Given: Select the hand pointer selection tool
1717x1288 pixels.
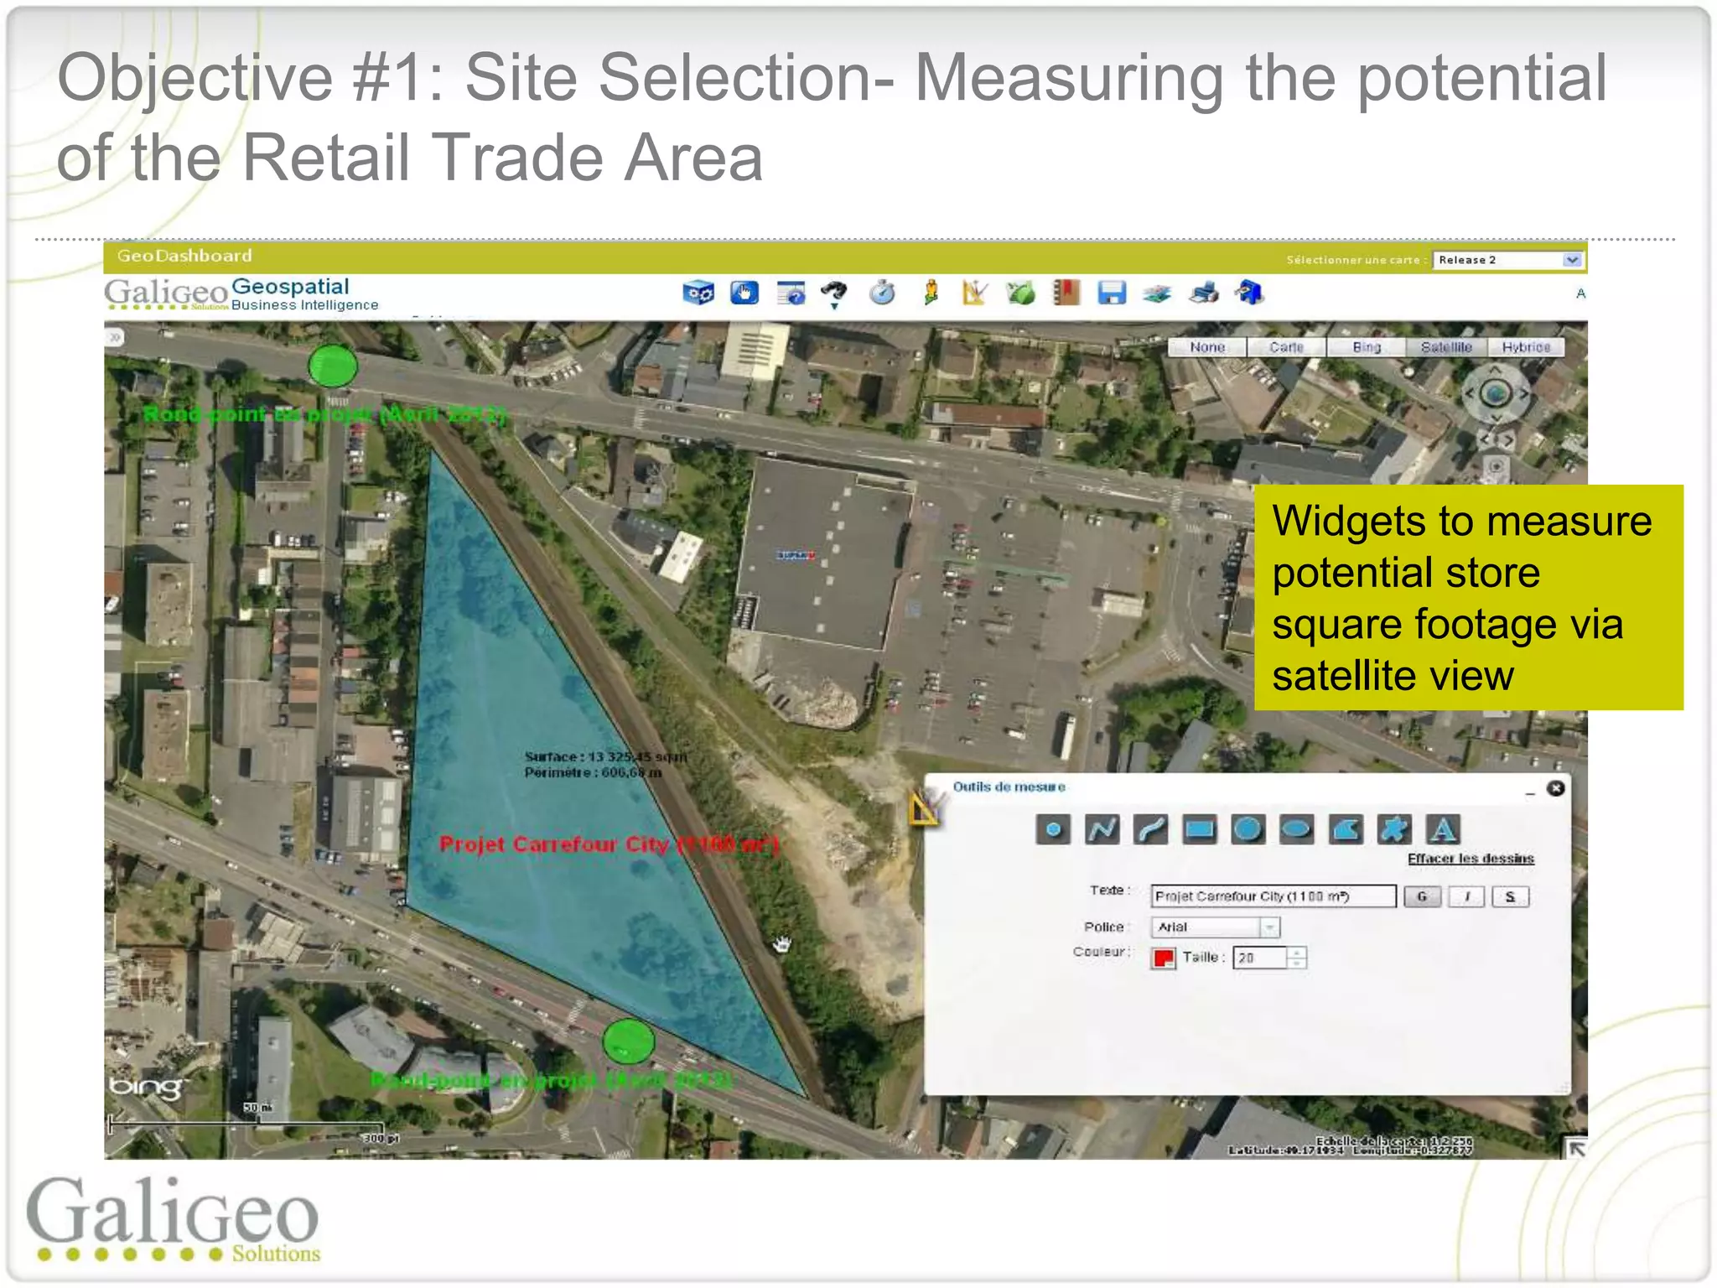Looking at the screenshot, I should point(744,293).
